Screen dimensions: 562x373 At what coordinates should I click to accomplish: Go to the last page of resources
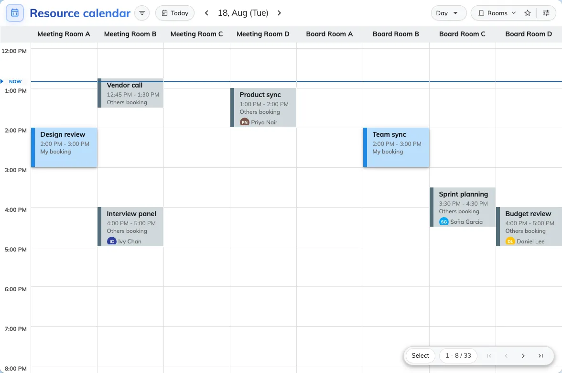coord(541,356)
